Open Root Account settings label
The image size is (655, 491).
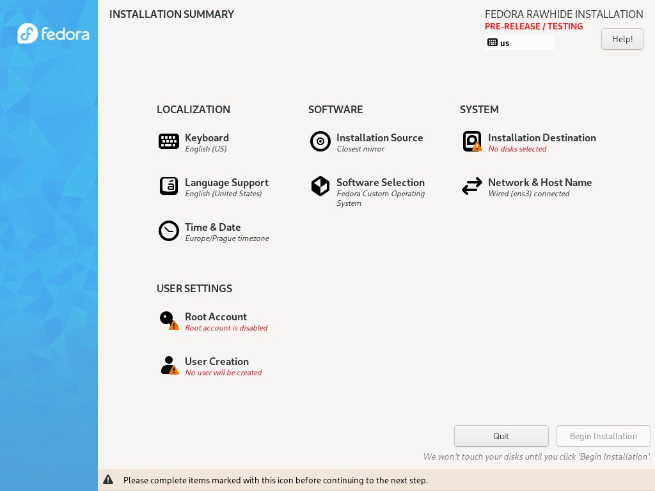point(216,317)
